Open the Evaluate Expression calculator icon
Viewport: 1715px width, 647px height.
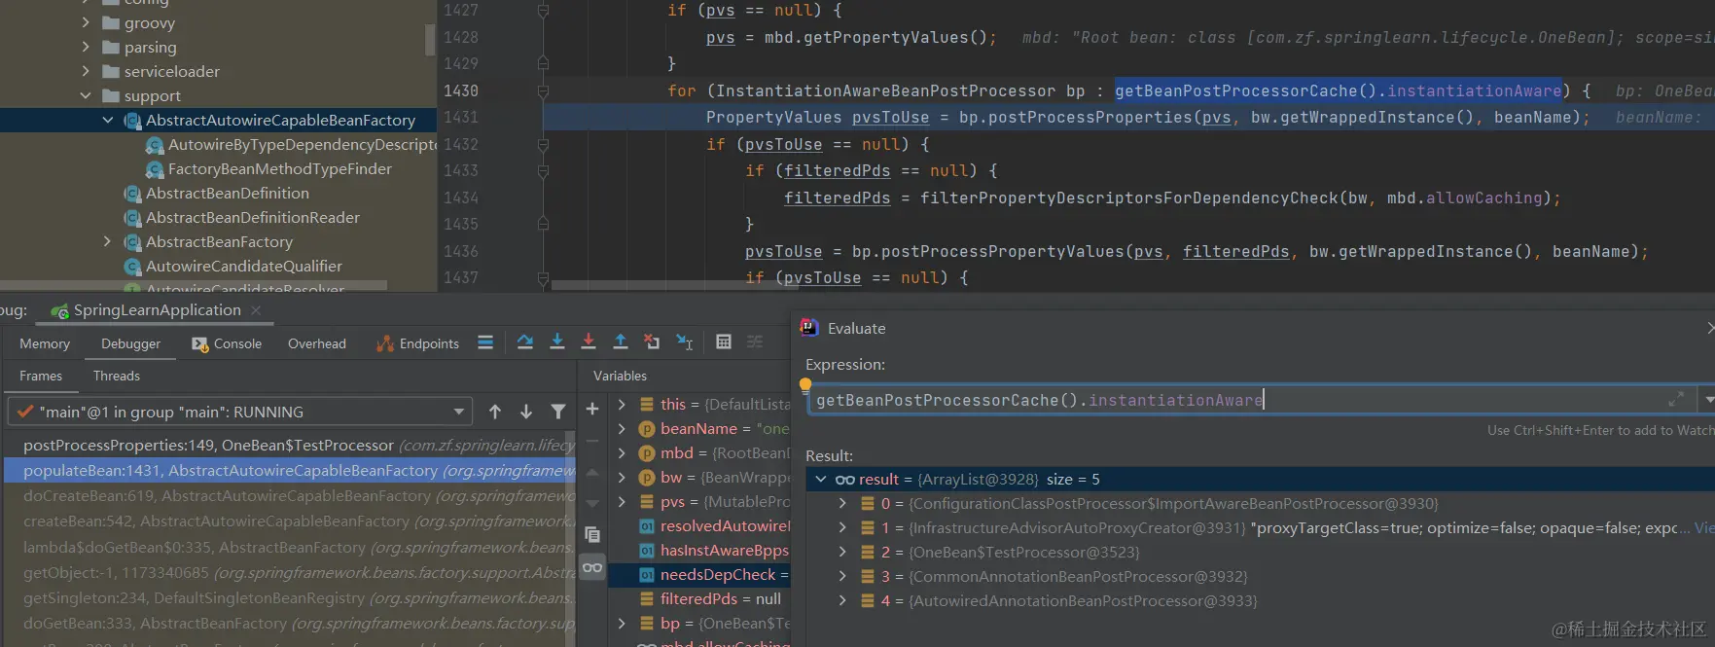724,342
